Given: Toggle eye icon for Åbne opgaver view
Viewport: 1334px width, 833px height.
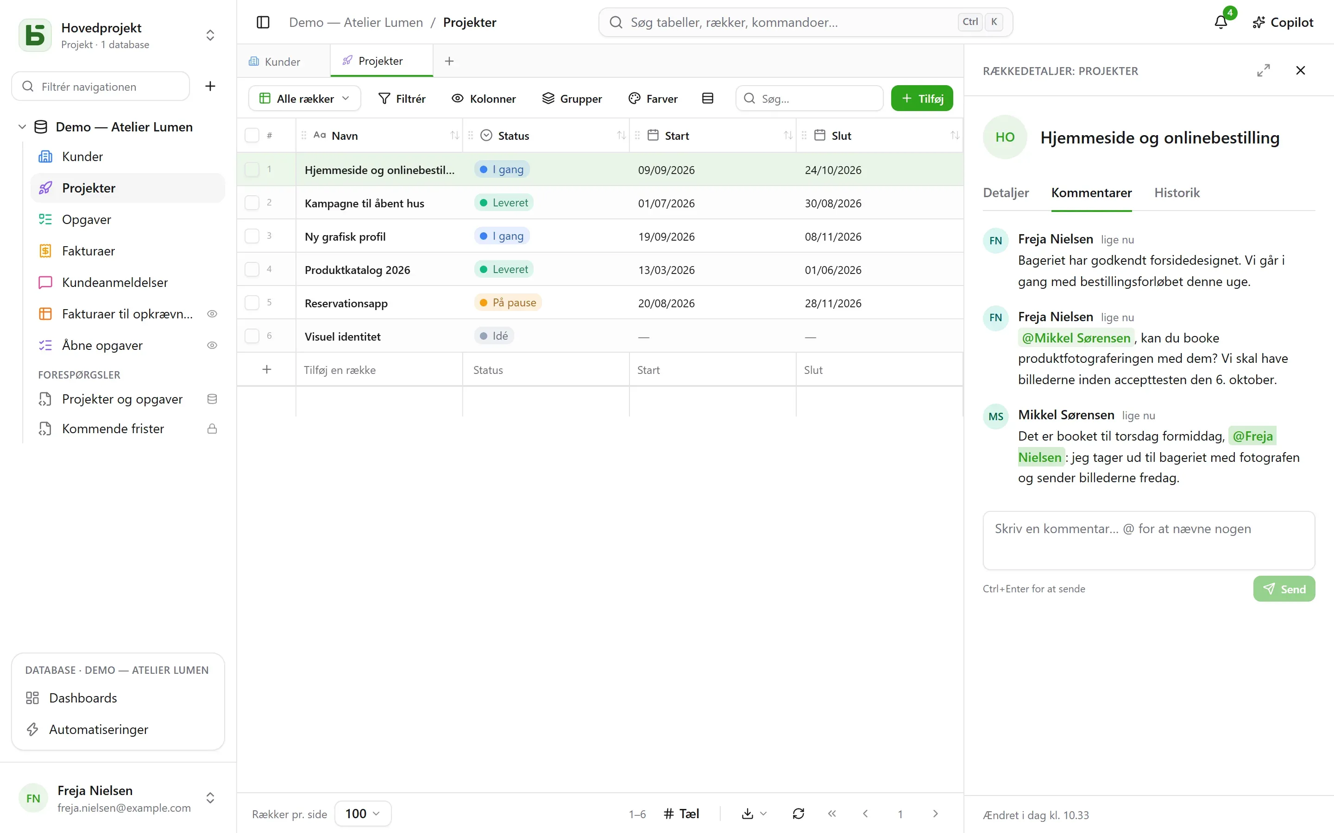Looking at the screenshot, I should 212,345.
